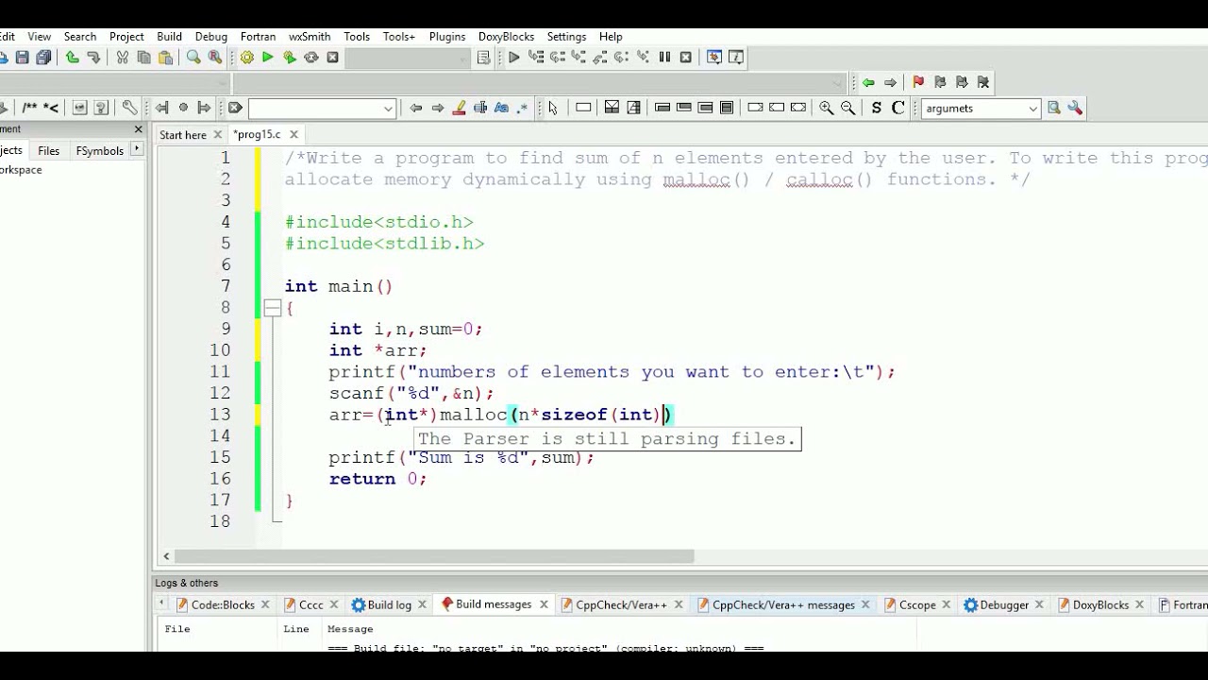This screenshot has height=680, width=1208.
Task: Zoom out editor icon
Action: [847, 108]
